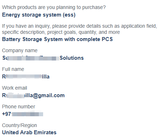Select 'Battery Storage System with complete PCS' text
This screenshot has height=140, width=161.
click(57, 39)
